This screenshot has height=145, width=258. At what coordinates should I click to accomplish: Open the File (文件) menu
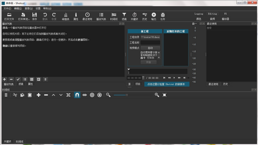pos(7,8)
